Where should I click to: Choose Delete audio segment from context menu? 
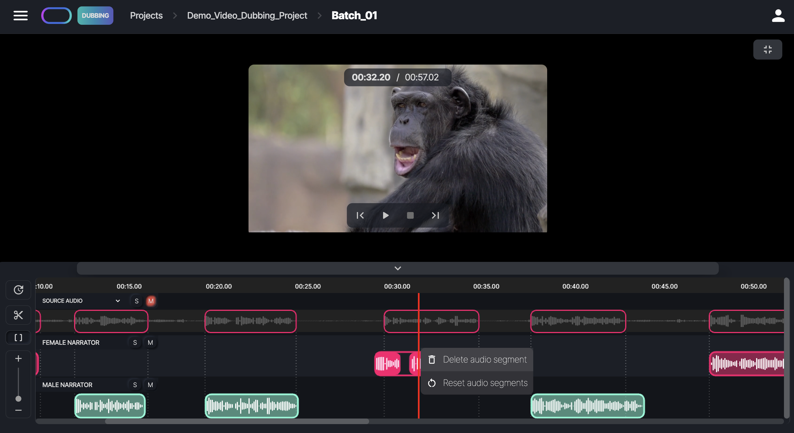click(477, 360)
